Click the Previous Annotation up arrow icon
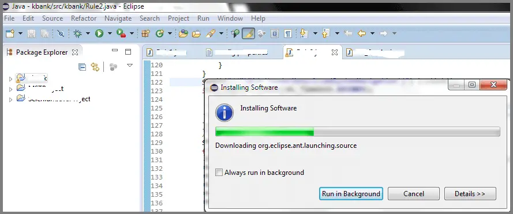 click(x=325, y=33)
